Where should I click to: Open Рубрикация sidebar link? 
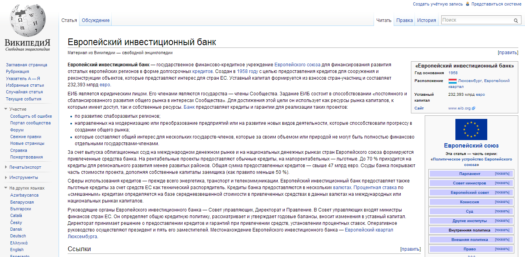(x=17, y=71)
